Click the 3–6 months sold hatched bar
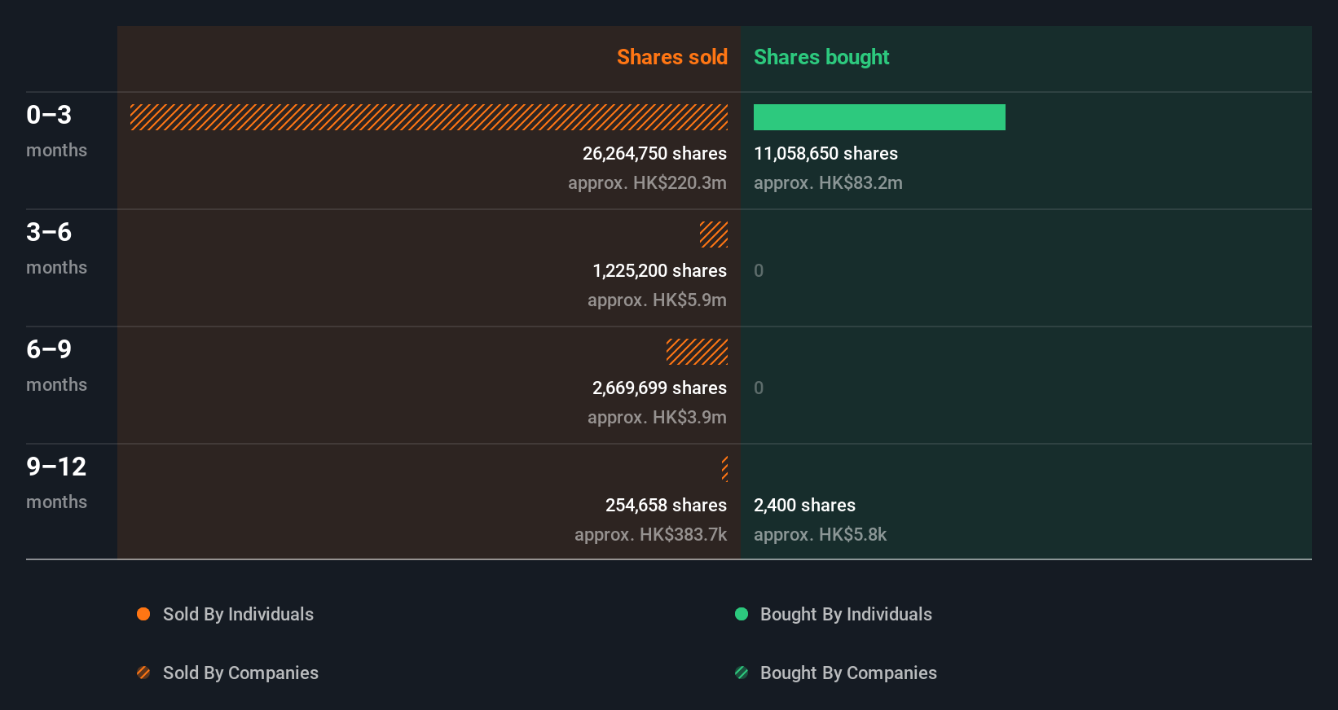Screen dimensions: 1338x710 point(714,234)
